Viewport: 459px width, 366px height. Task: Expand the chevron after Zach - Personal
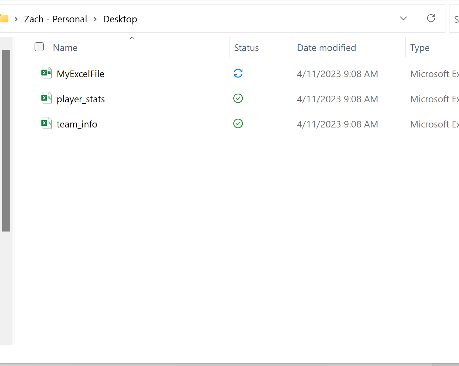(x=95, y=19)
